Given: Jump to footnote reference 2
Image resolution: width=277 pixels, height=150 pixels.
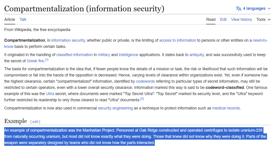Looking at the screenshot, I should point(142,99).
